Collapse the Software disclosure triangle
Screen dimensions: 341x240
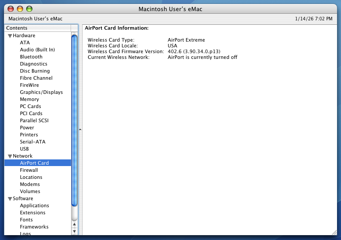[x=10, y=199]
